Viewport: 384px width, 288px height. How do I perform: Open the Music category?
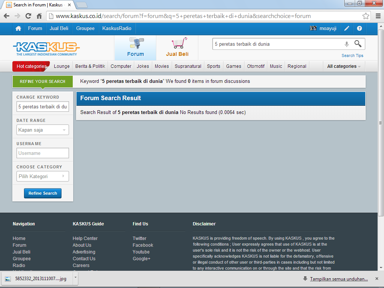(276, 66)
